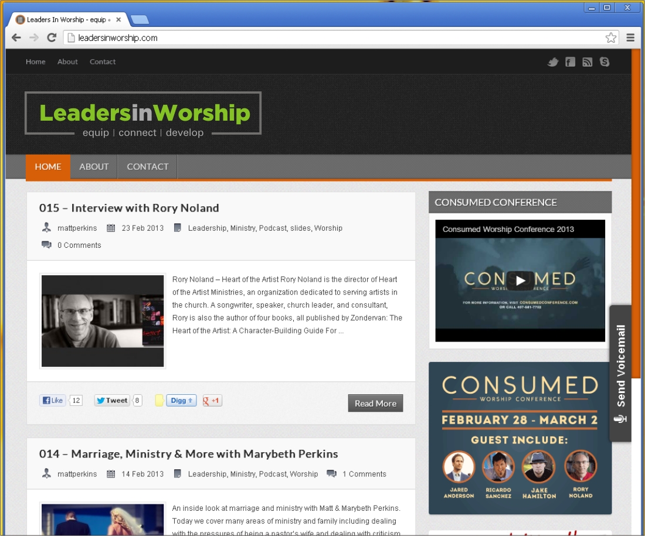Click the Facebook Like button
The width and height of the screenshot is (645, 536).
(x=53, y=400)
